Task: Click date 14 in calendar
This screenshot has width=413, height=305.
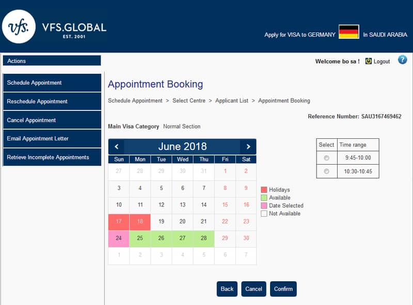Action: (x=204, y=205)
